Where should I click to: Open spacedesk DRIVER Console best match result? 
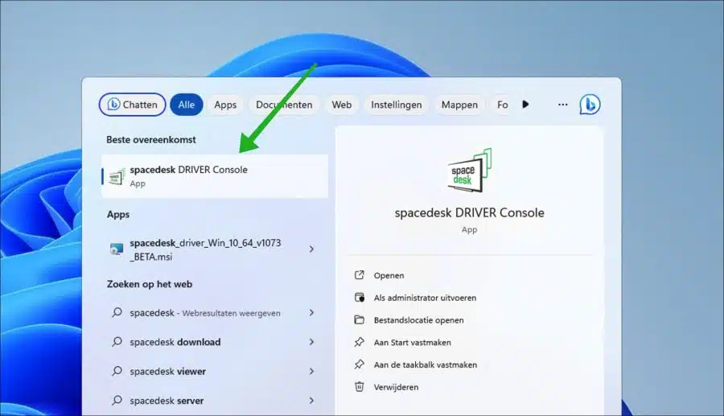click(x=215, y=176)
